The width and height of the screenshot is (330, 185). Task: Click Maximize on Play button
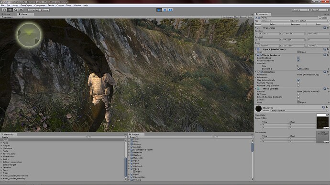click(x=230, y=17)
